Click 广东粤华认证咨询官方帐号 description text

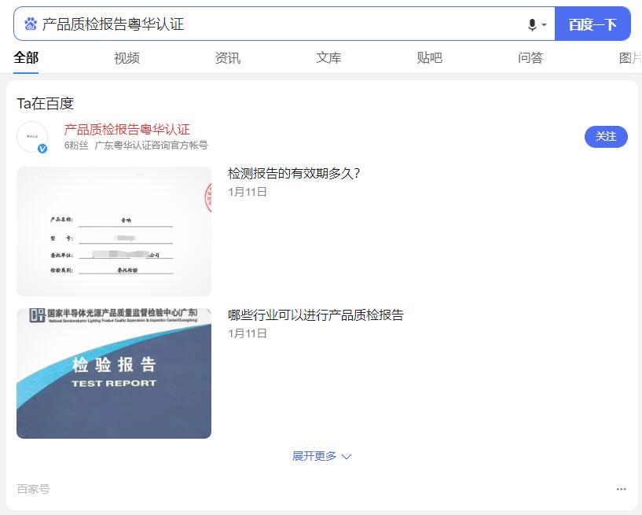[151, 145]
